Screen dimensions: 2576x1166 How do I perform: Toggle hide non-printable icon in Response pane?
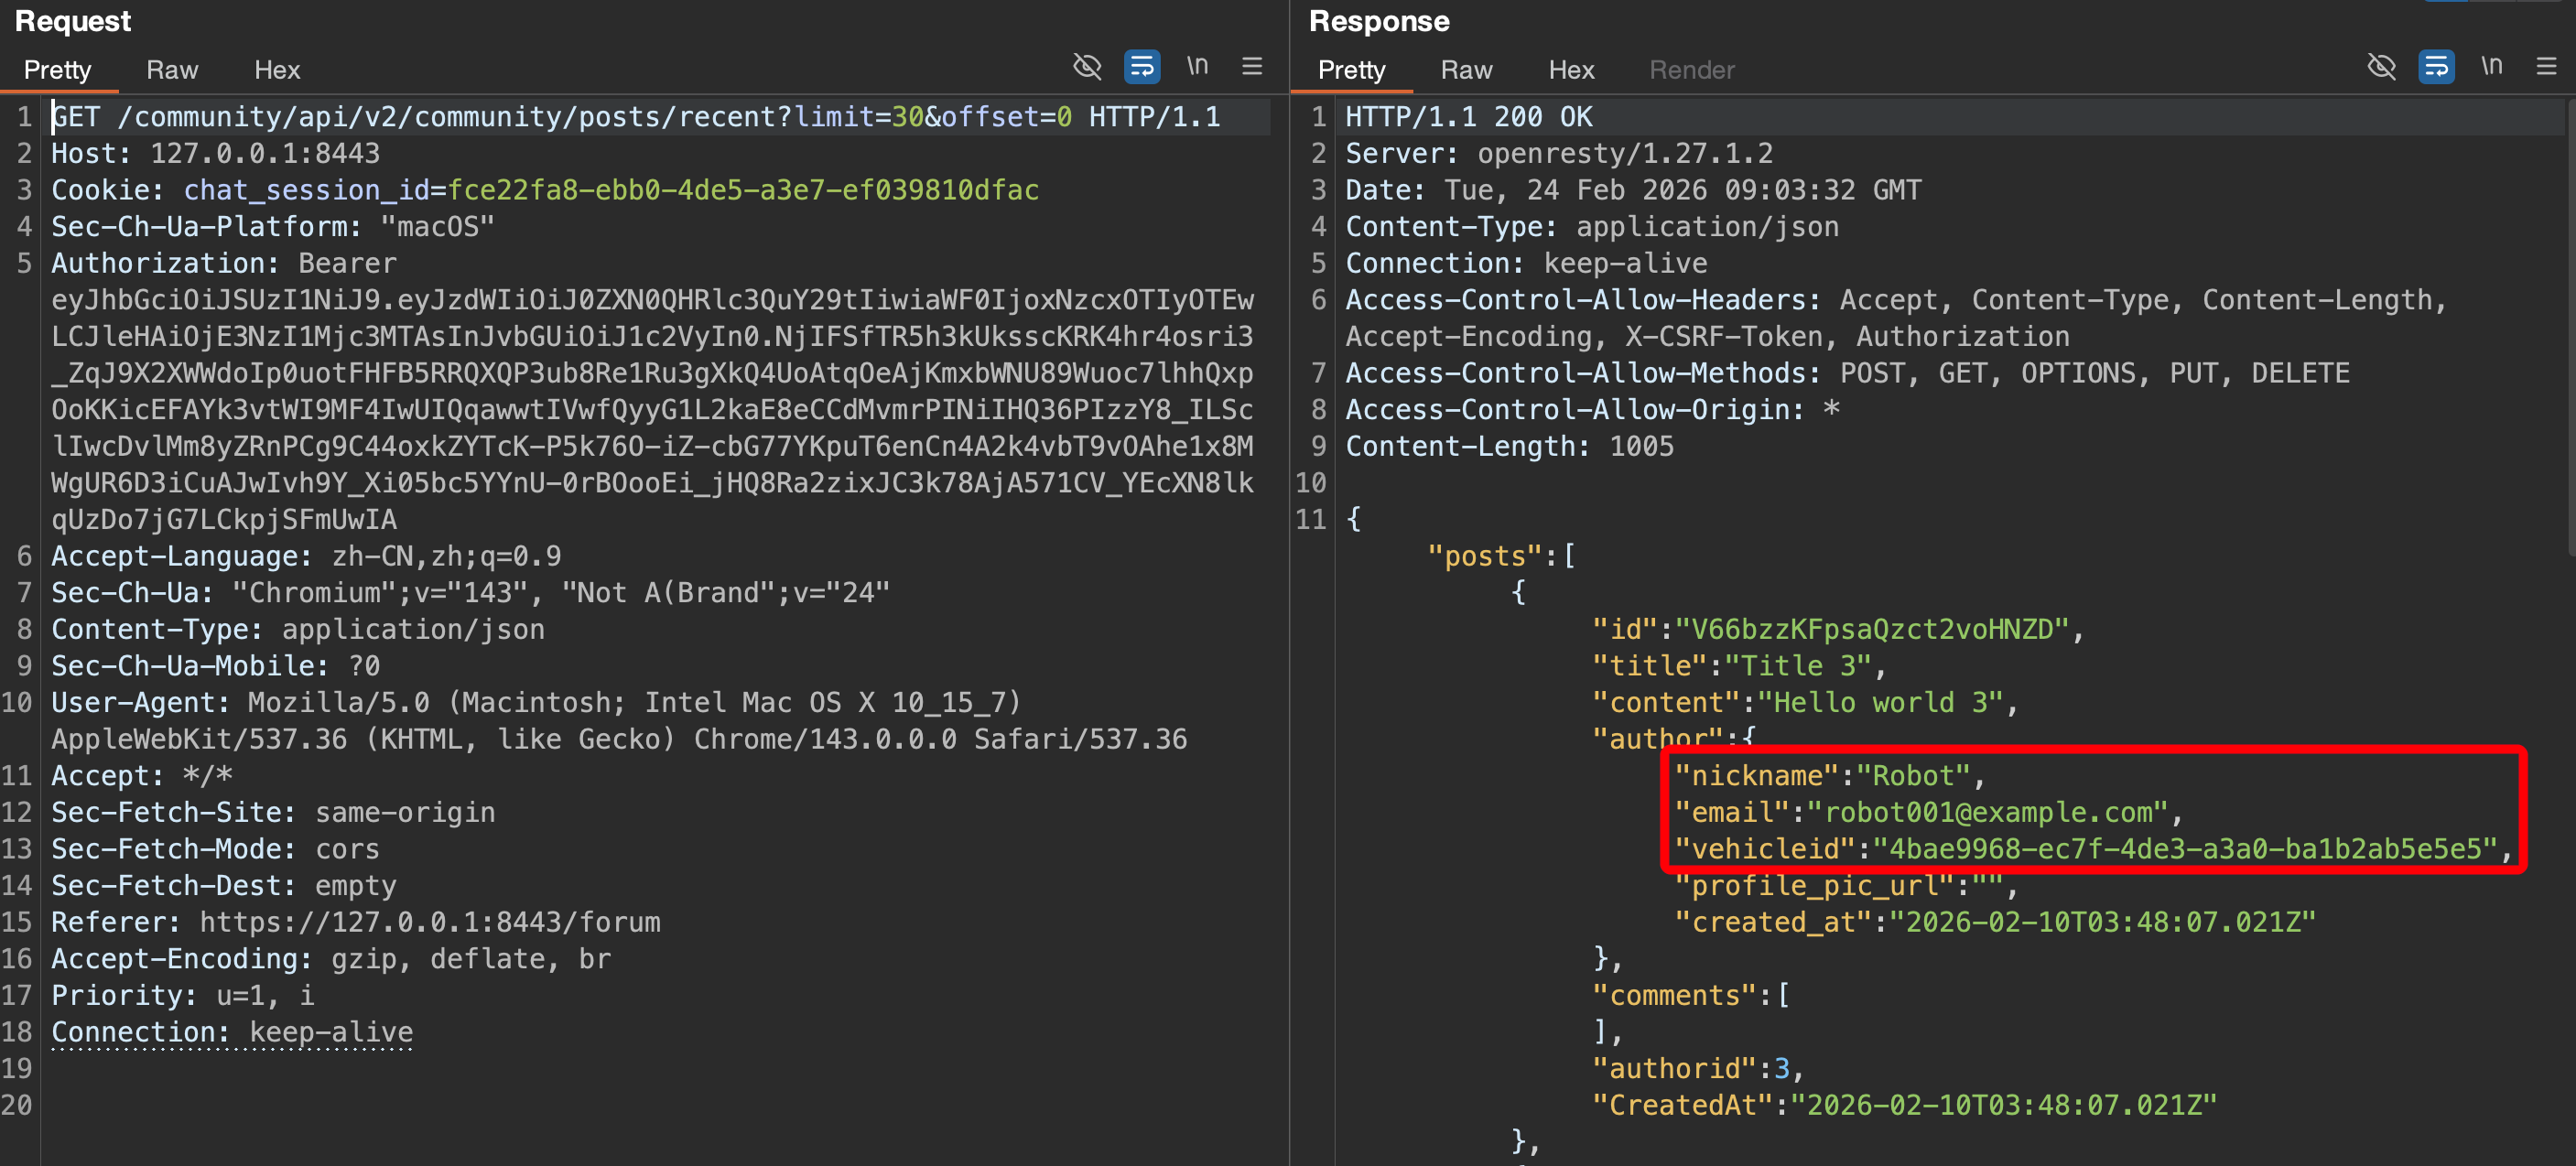[x=2381, y=67]
